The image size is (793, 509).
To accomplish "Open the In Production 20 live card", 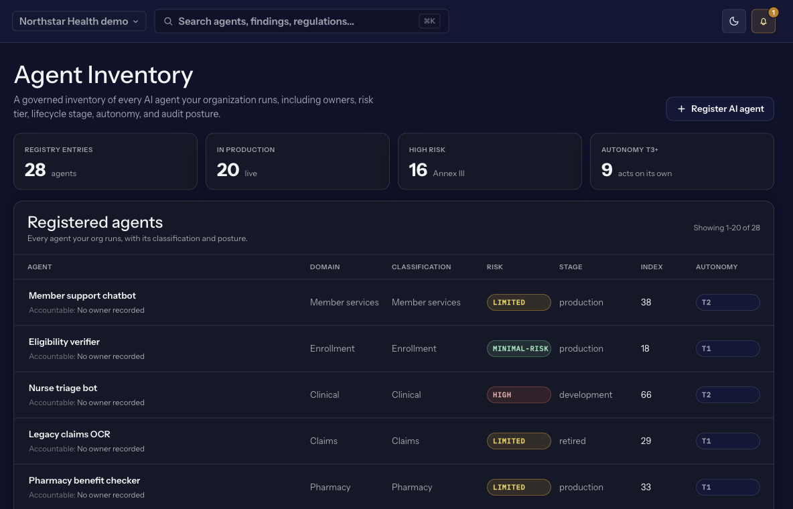I will click(297, 161).
